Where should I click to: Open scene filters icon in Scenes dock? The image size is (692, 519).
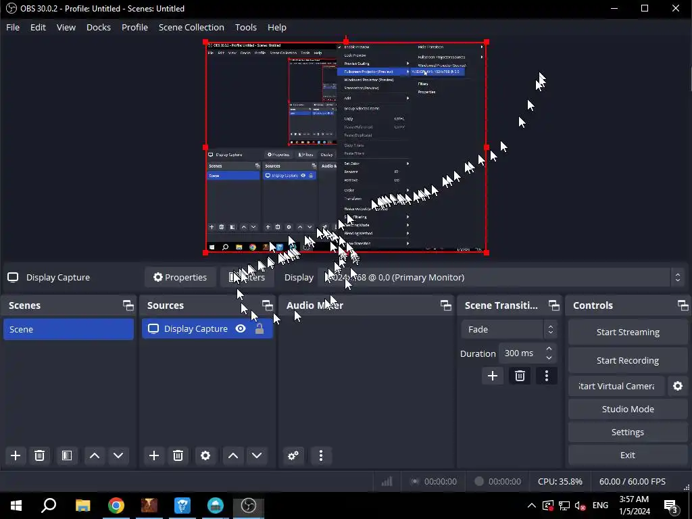pos(67,455)
